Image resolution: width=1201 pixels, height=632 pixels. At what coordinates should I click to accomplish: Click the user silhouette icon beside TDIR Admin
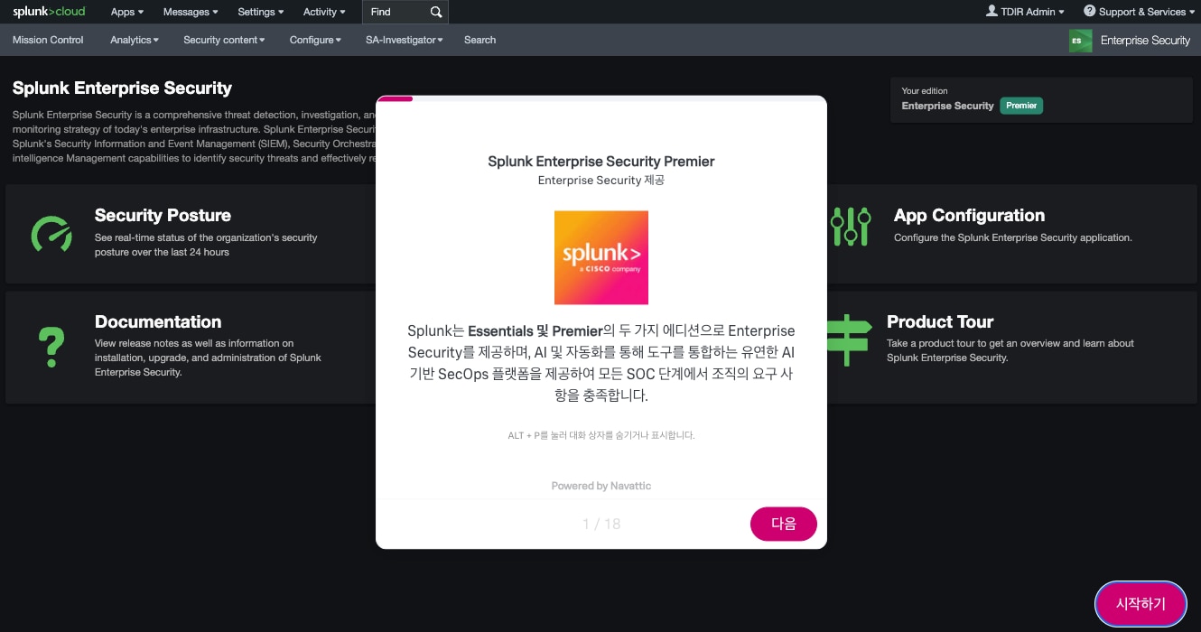pos(992,11)
